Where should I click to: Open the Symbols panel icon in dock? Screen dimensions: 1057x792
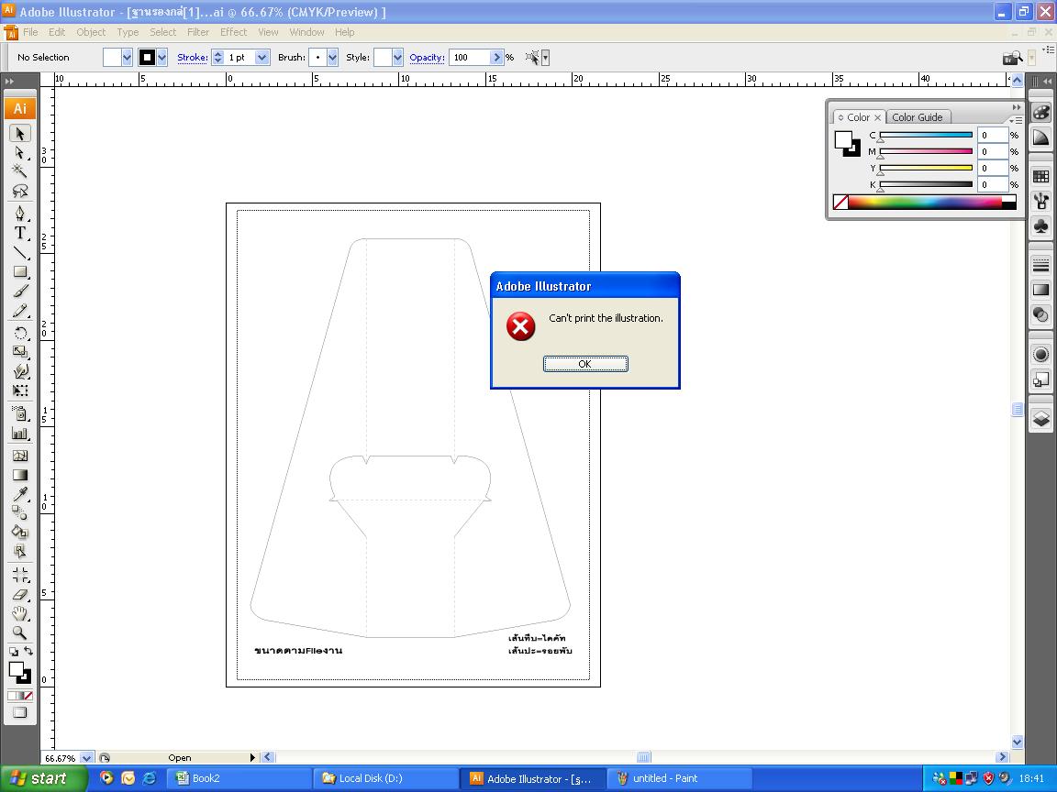[x=1040, y=226]
